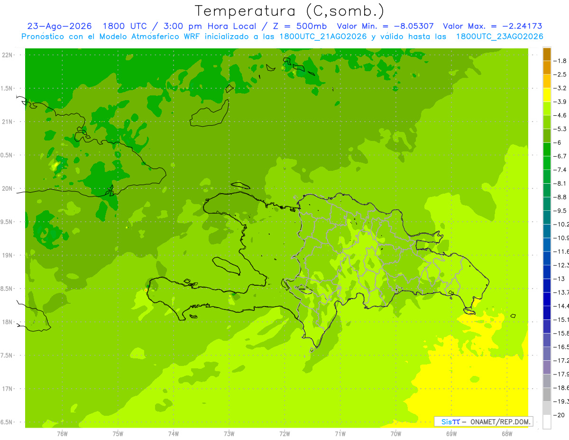Viewport: 569px width, 440px height.
Task: Click the '17N' latitude label
Action: point(8,389)
